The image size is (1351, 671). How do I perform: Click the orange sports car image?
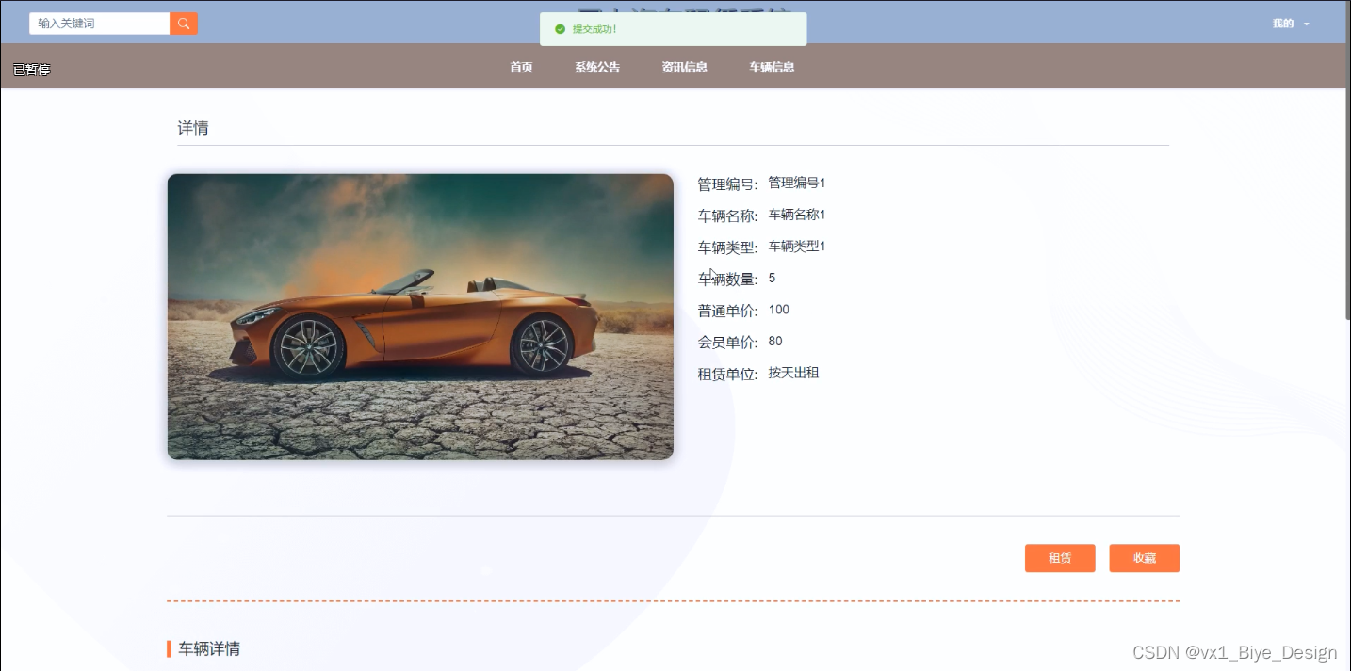coord(420,316)
